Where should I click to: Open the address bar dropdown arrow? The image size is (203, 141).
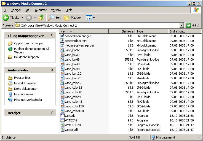tap(182, 25)
